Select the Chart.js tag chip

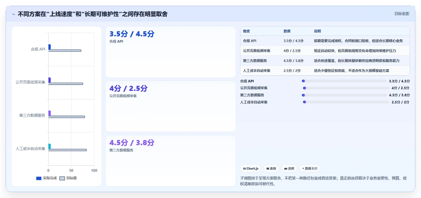tap(251, 168)
